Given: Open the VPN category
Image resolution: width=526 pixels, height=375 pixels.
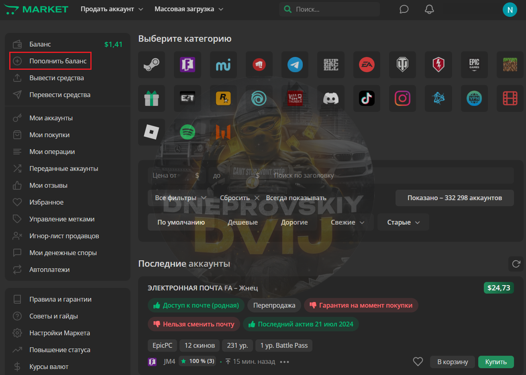Looking at the screenshot, I should pos(474,98).
